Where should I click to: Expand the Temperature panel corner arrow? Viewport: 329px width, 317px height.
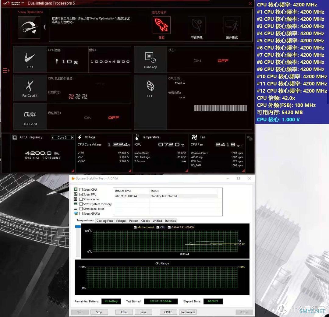click(x=186, y=171)
